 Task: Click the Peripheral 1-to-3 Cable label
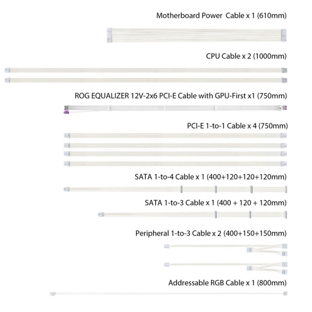click(211, 233)
